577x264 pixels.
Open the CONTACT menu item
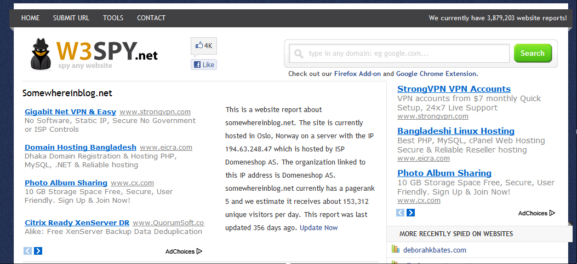(x=151, y=17)
